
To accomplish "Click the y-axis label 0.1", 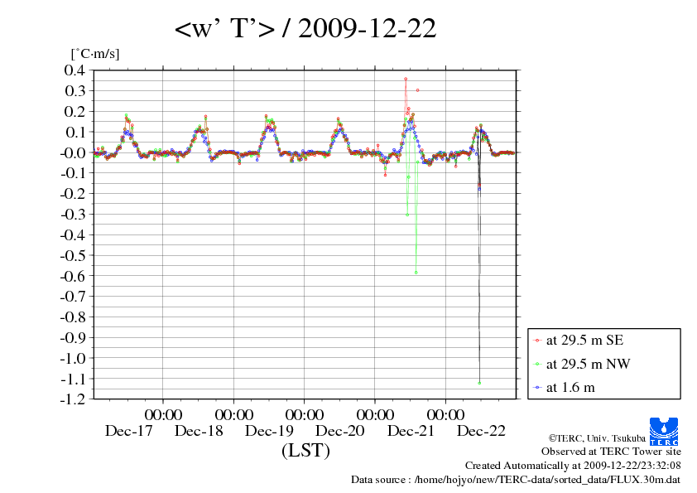I will point(75,132).
